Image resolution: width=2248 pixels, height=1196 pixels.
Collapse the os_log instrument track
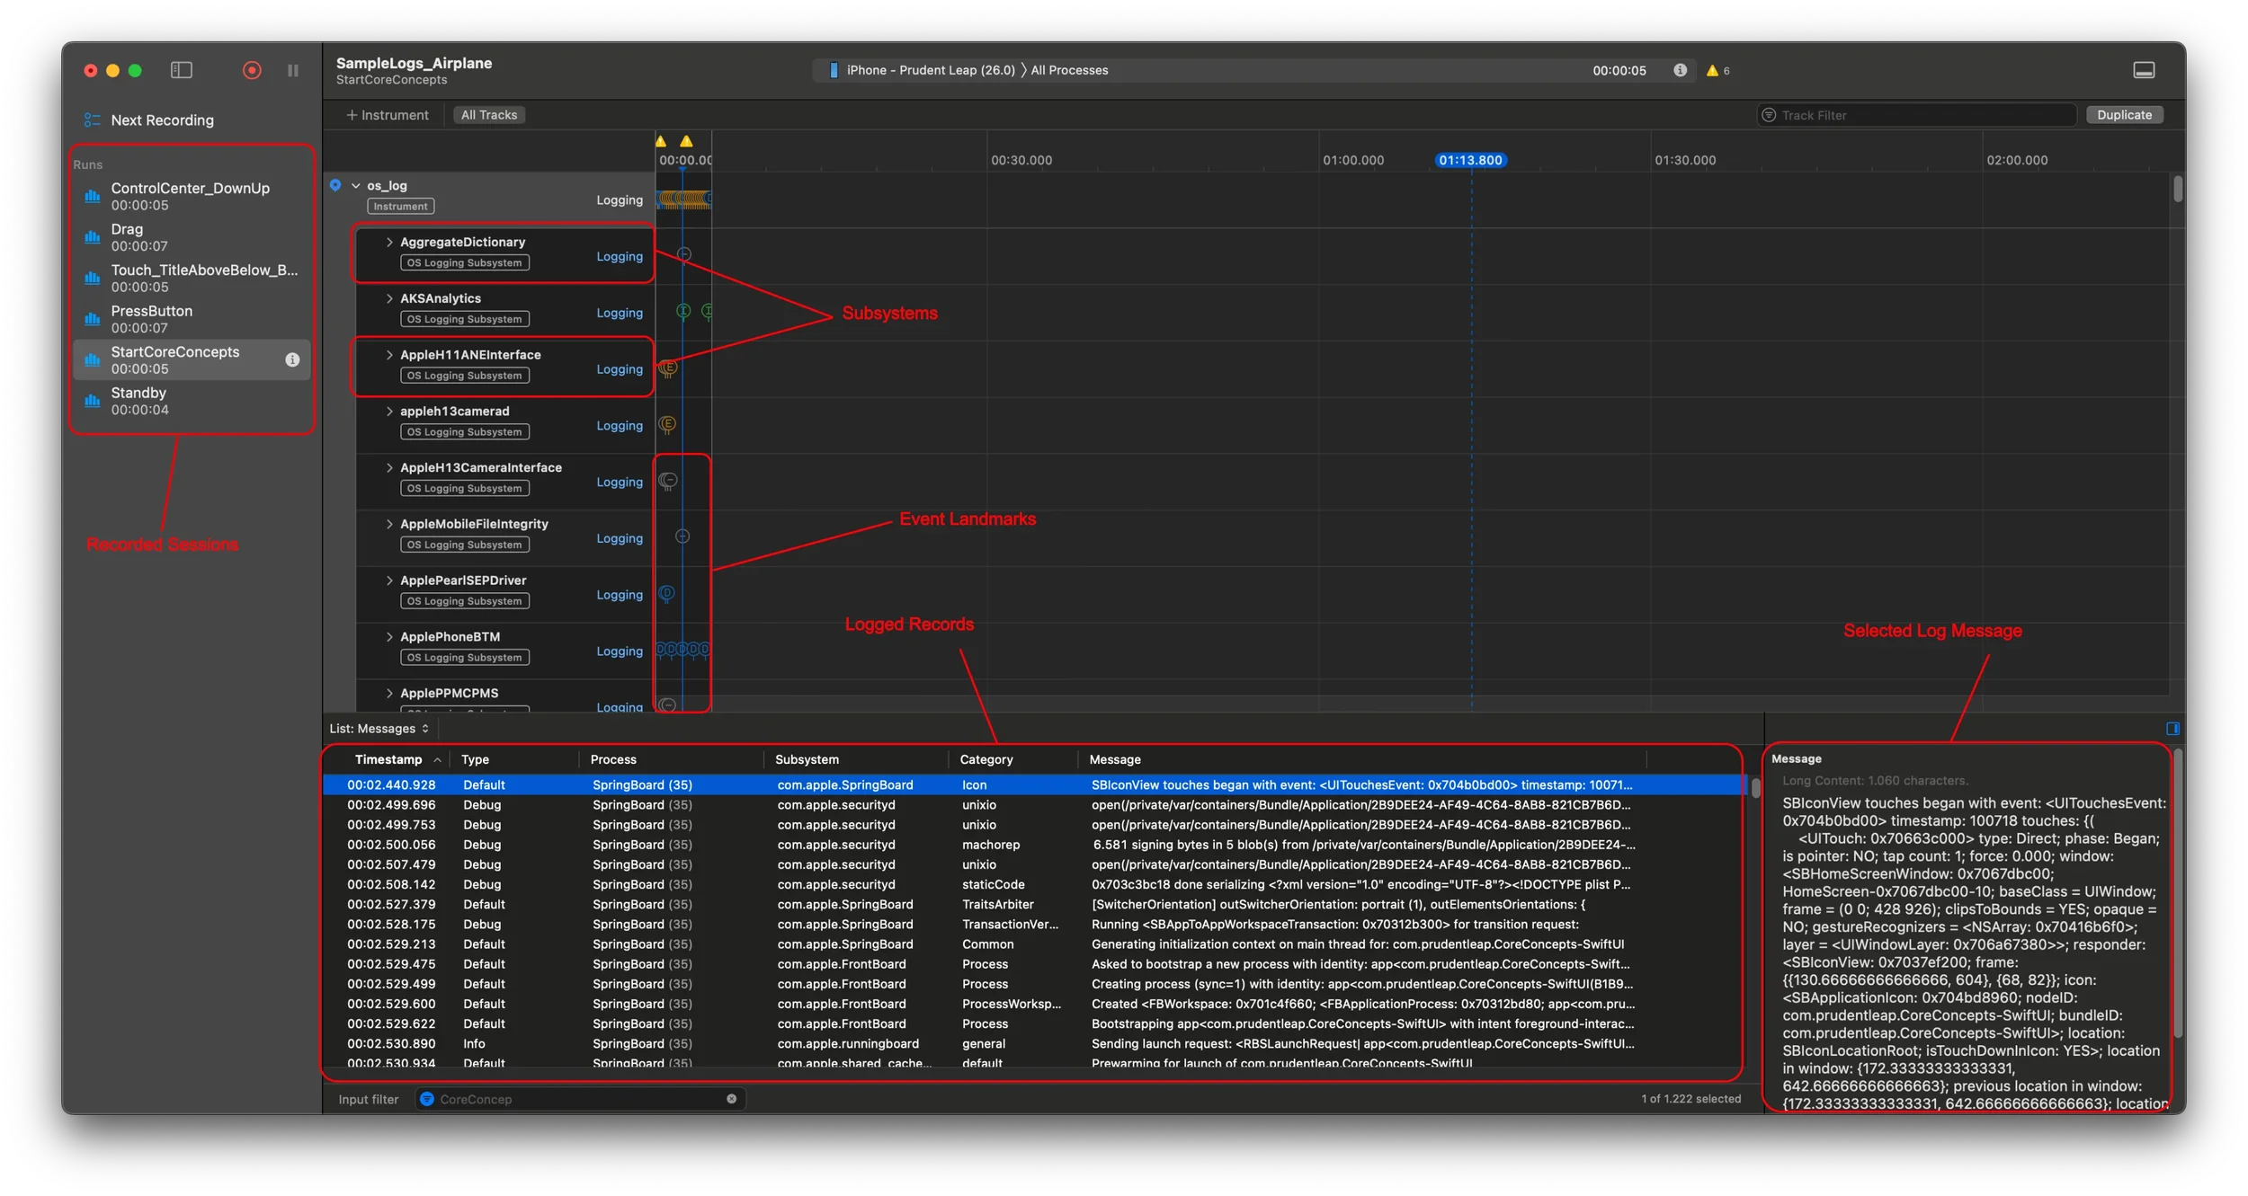click(356, 186)
